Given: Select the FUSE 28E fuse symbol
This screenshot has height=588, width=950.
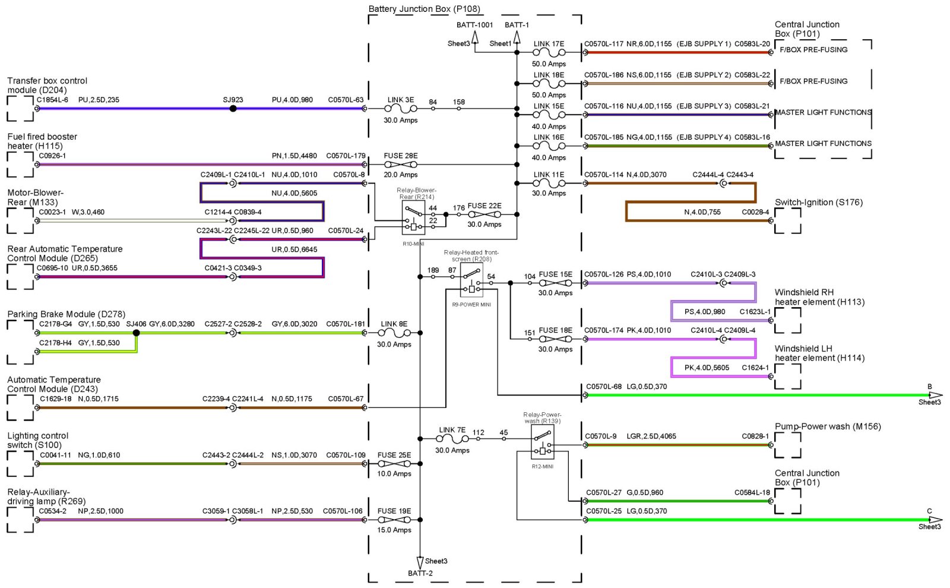Looking at the screenshot, I should pyautogui.click(x=400, y=165).
